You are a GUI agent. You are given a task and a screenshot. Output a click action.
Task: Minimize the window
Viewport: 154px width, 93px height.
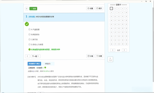coord(142,1)
